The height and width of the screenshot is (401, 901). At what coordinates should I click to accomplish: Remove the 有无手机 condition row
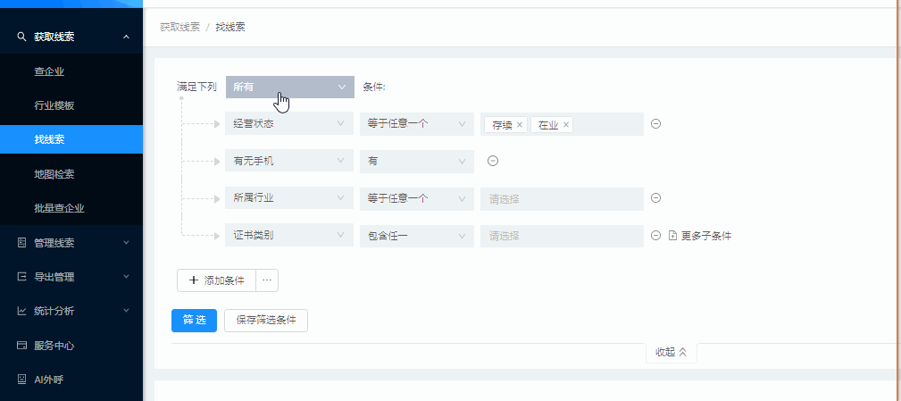492,161
